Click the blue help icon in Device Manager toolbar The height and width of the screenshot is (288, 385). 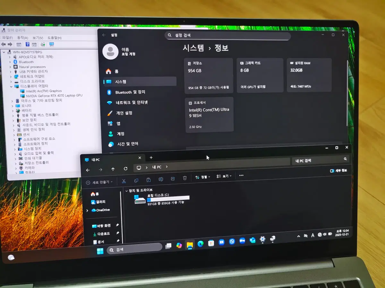pyautogui.click(x=28, y=44)
